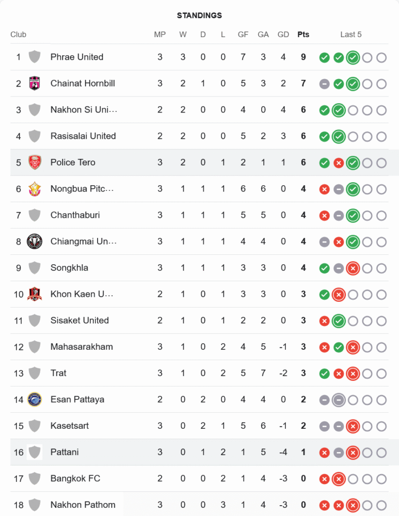Image resolution: width=399 pixels, height=516 pixels.
Task: Click the Esan Pattaya club crest
Action: tap(35, 399)
